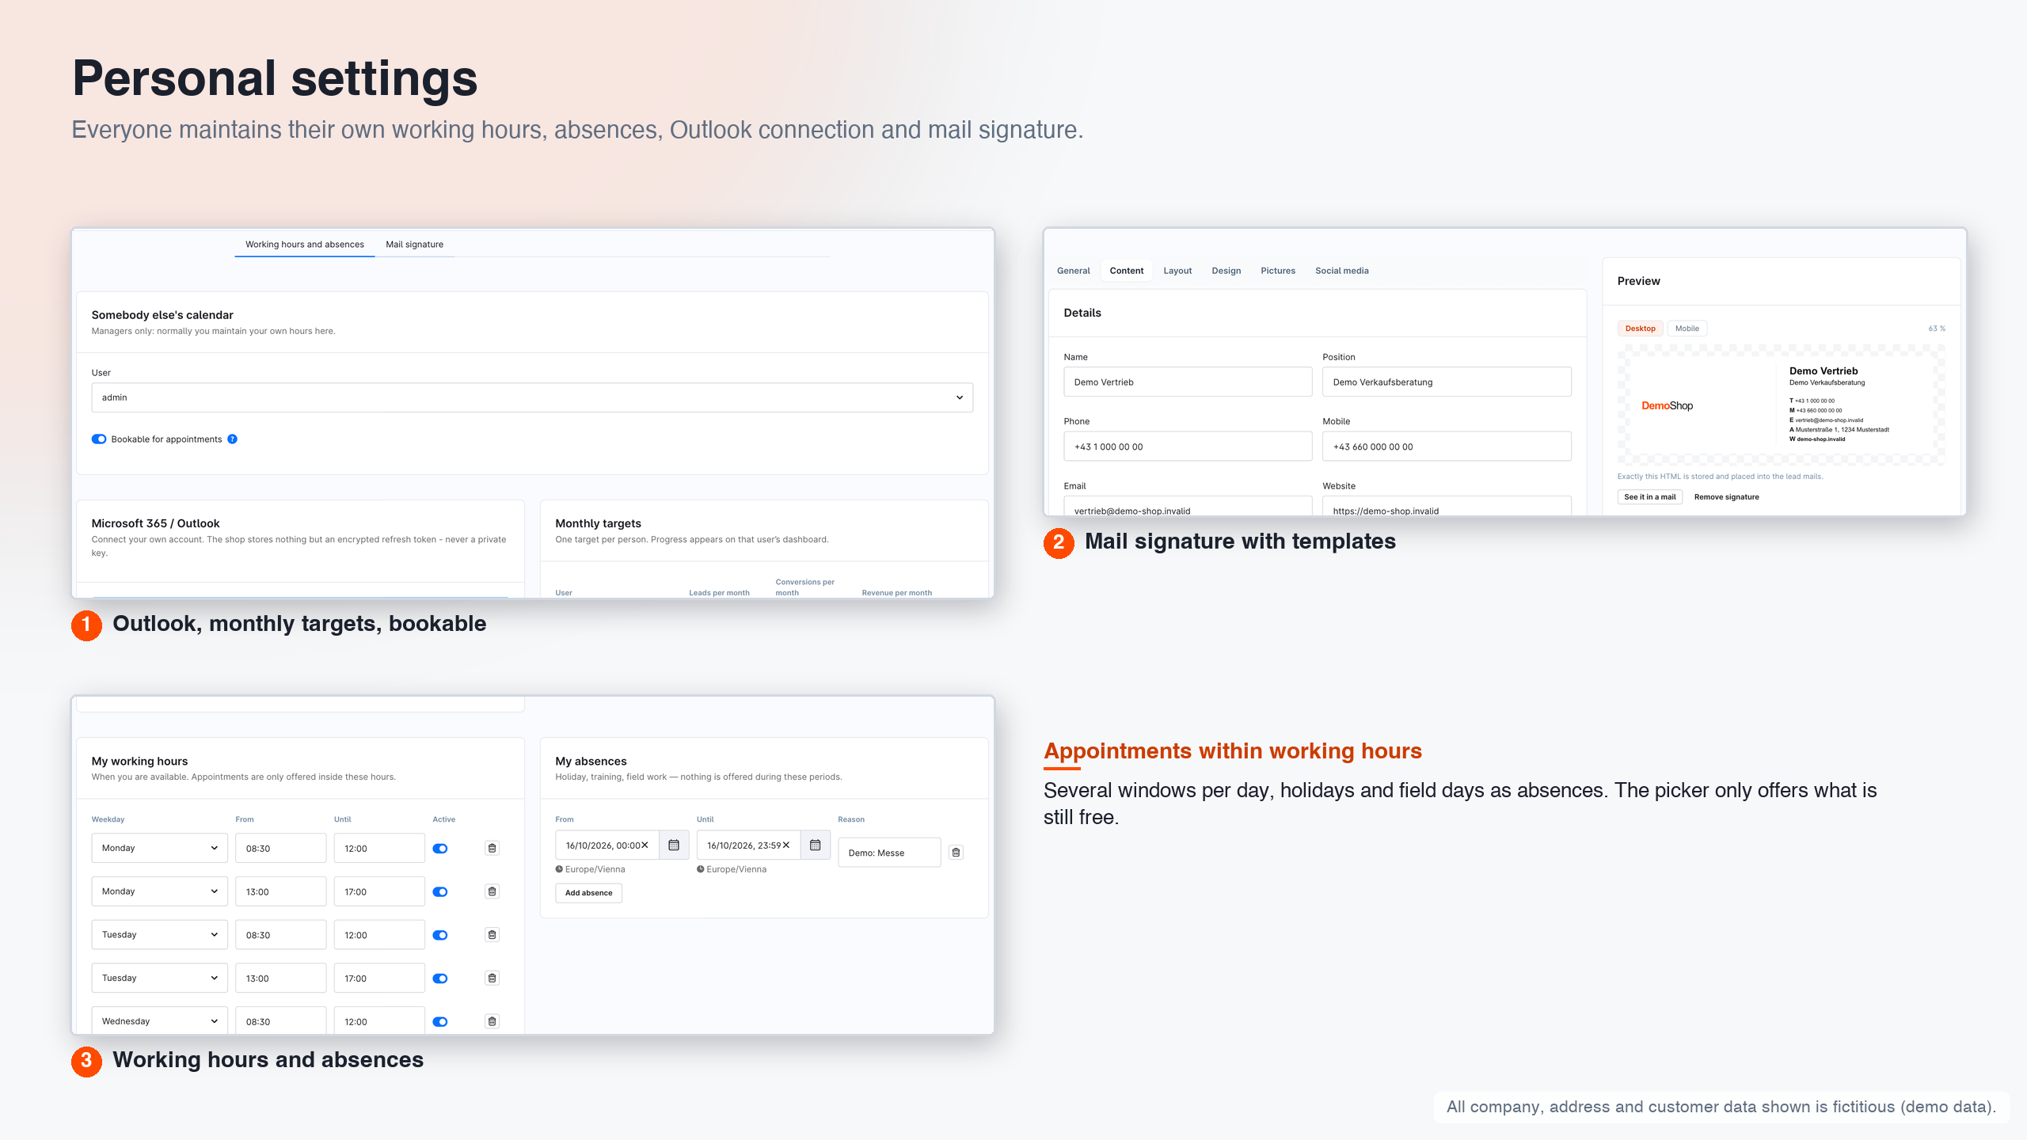This screenshot has height=1140, width=2027.
Task: Select Working hours and absences tab
Action: (305, 244)
